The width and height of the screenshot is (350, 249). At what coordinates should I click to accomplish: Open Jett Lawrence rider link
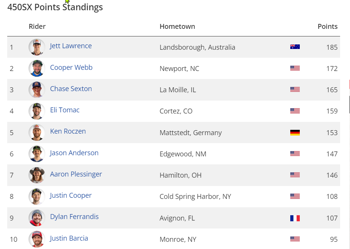71,46
